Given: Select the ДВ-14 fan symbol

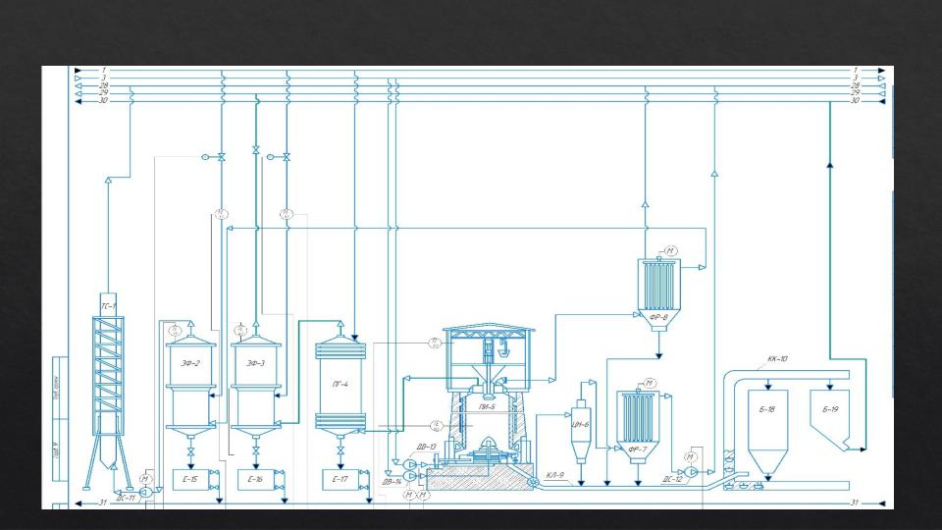Looking at the screenshot, I should (x=410, y=477).
